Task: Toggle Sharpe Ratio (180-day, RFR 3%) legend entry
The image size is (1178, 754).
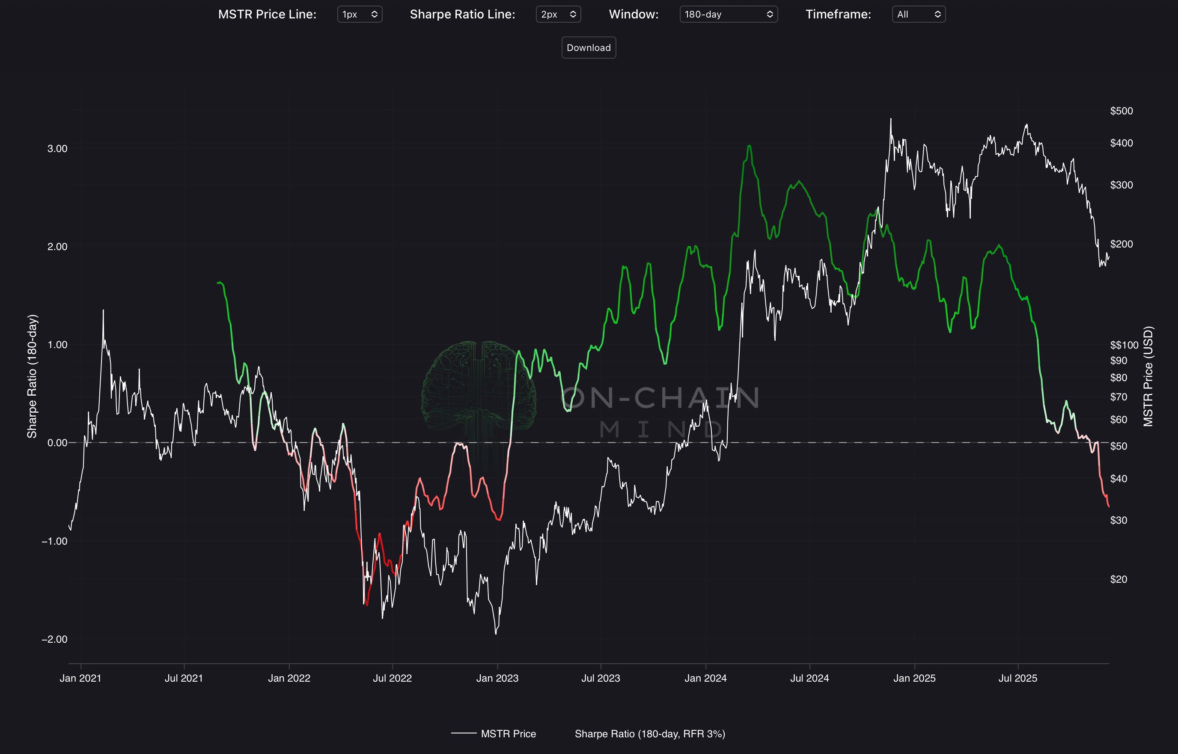Action: [649, 733]
